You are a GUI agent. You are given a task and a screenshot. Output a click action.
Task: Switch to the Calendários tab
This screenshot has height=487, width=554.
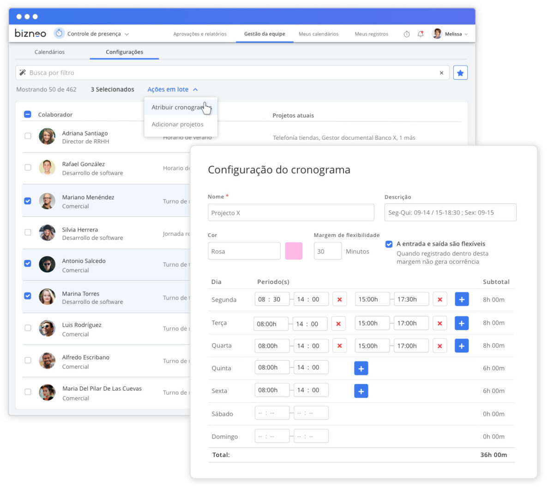(49, 52)
